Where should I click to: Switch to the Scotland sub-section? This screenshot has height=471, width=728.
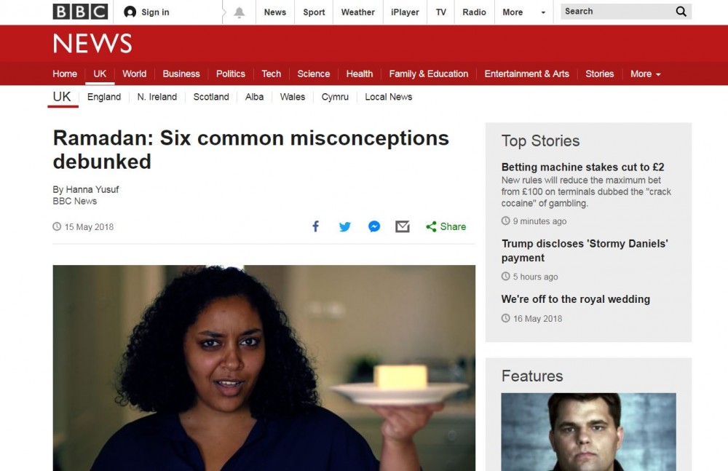pyautogui.click(x=211, y=97)
